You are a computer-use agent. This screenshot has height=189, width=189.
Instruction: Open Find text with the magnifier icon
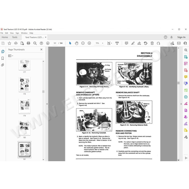click(x=35, y=43)
